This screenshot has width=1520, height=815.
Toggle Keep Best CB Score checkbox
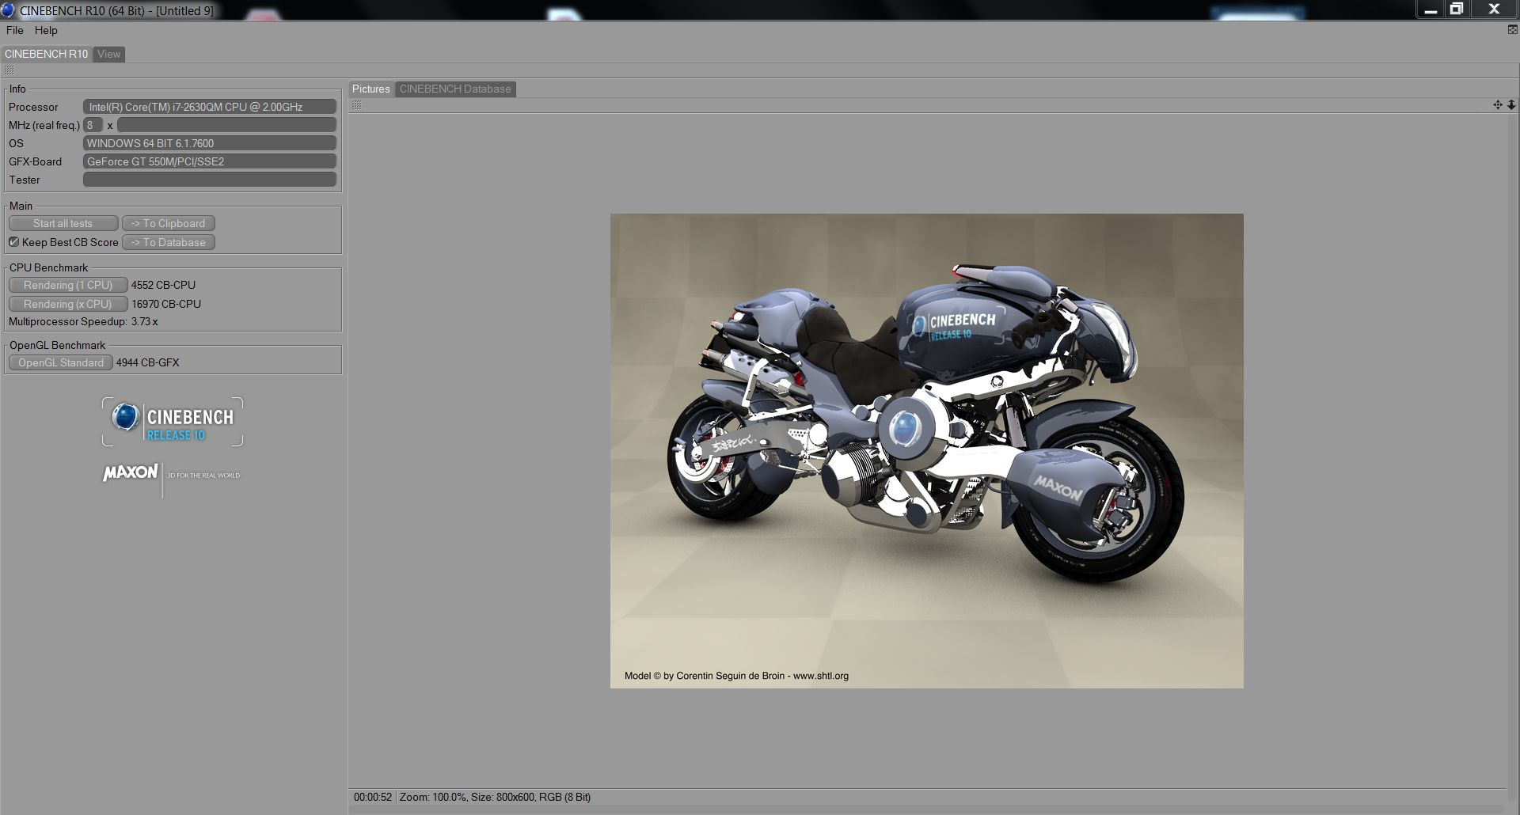pyautogui.click(x=13, y=242)
